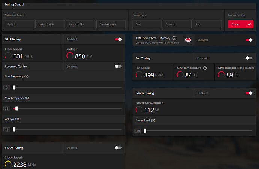
Task: Click the 'GPU Tuning' section title
Action: (x=12, y=39)
